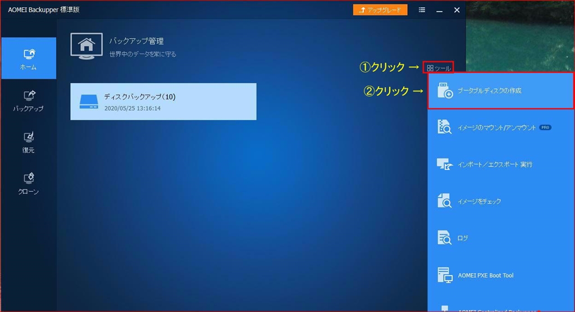
Task: Select Create Bootable Disk menu entry
Action: [500, 91]
